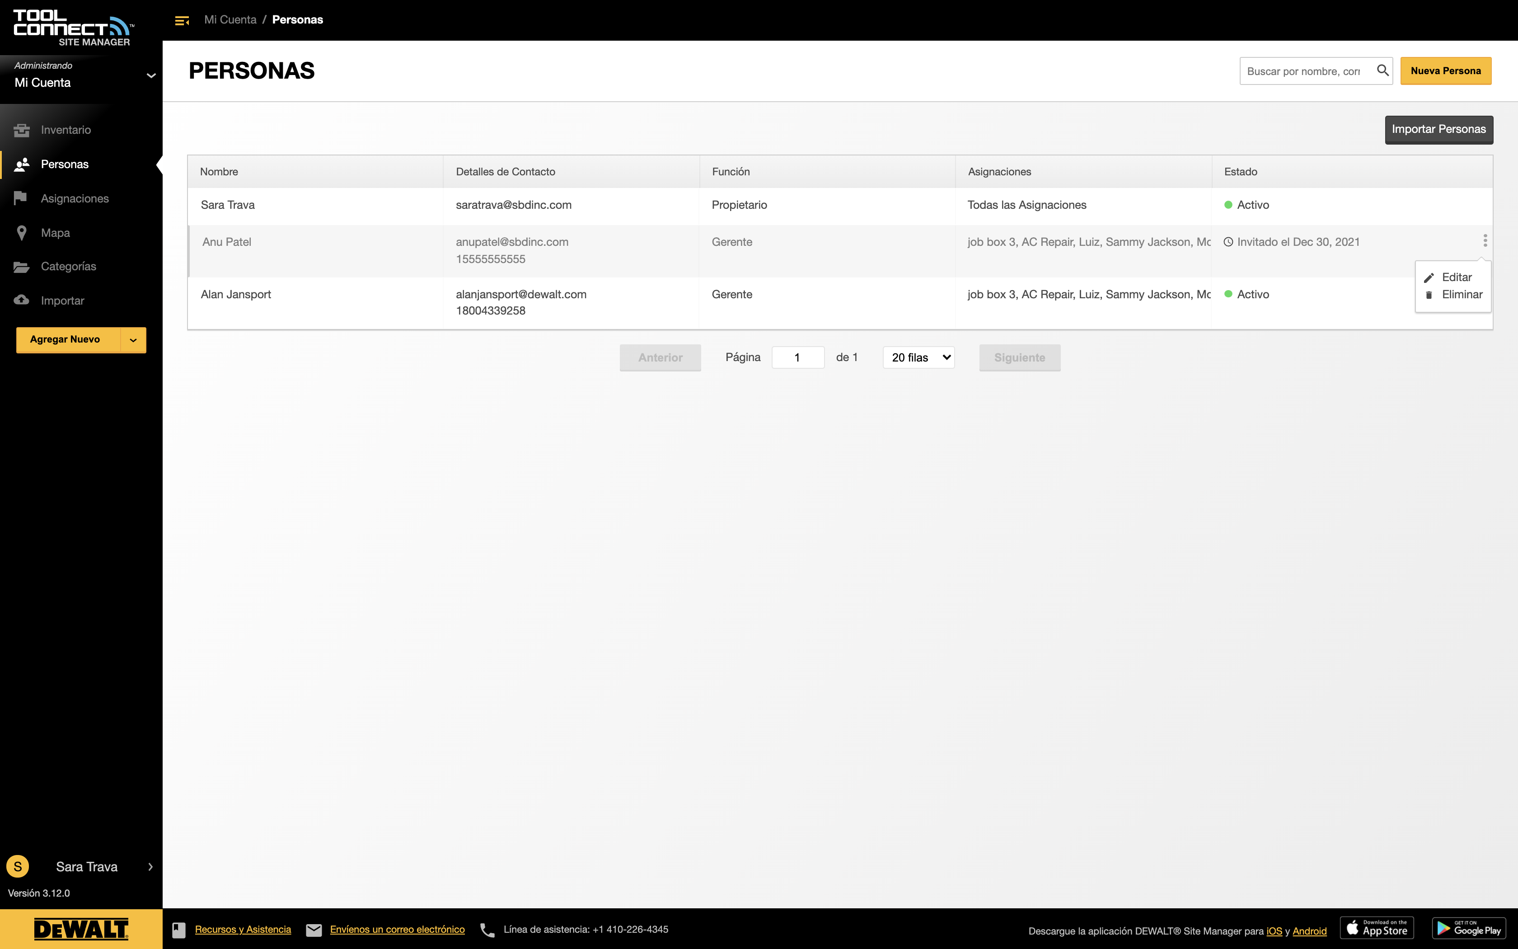Click the Tool Connect Site Manager logo
This screenshot has width=1518, height=949.
pyautogui.click(x=73, y=28)
